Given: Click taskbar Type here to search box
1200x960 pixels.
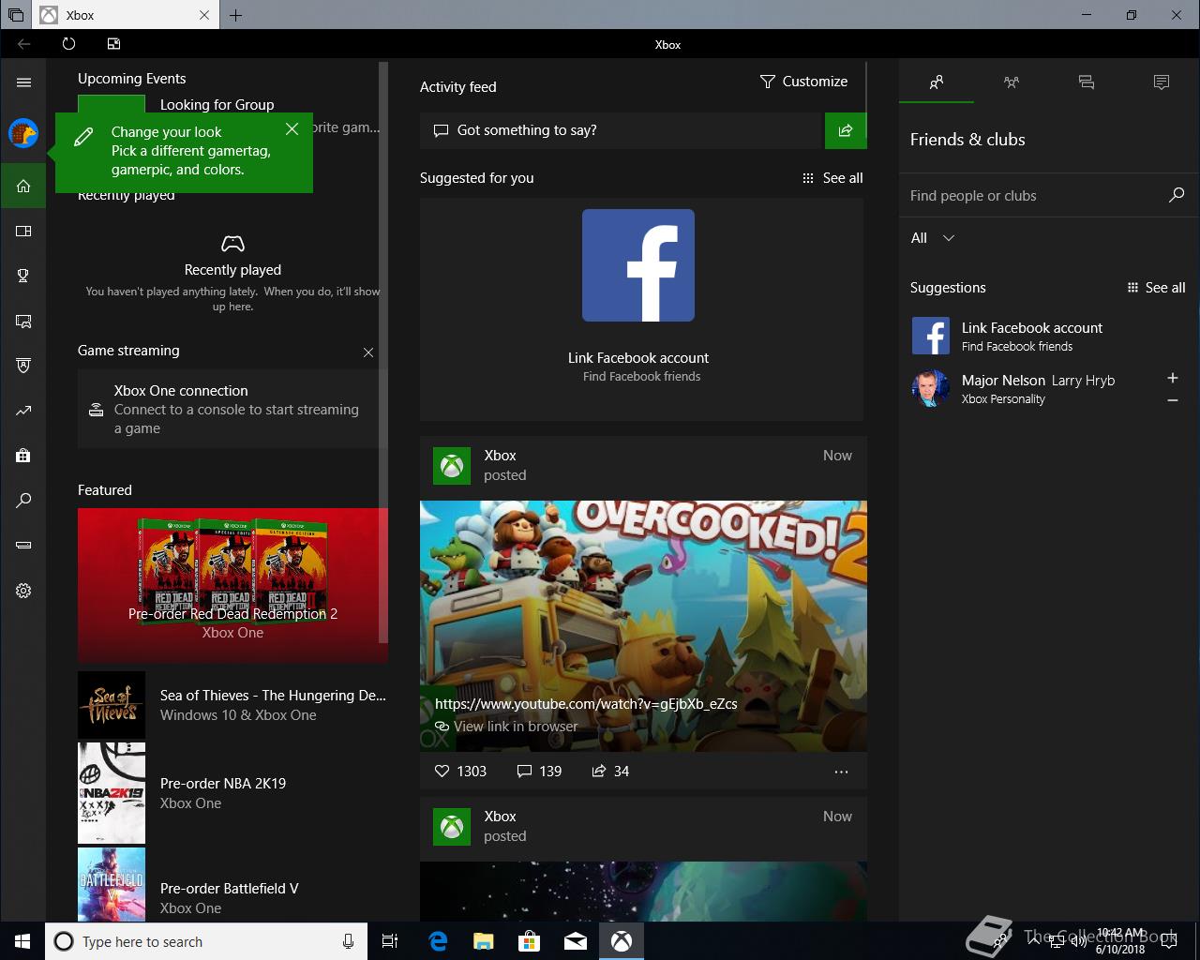Looking at the screenshot, I should point(205,941).
